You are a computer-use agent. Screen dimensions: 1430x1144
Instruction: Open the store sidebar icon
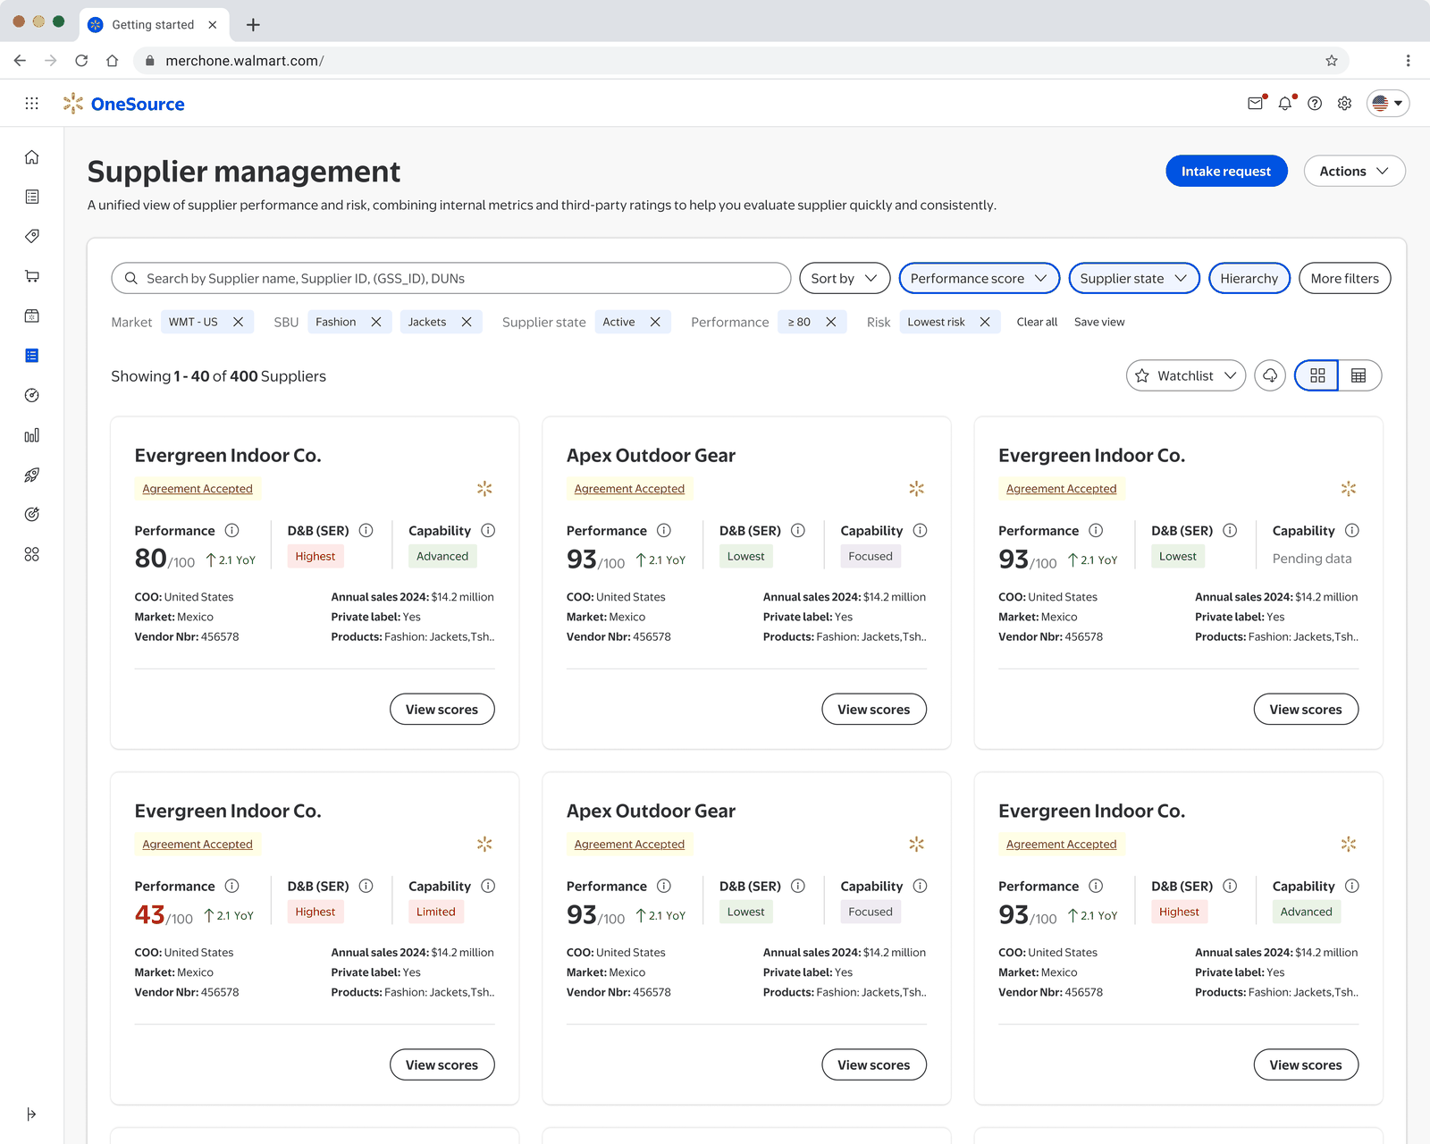[32, 315]
